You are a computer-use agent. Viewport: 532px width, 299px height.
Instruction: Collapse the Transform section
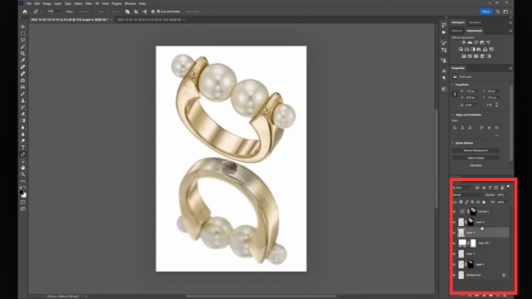tap(452, 85)
